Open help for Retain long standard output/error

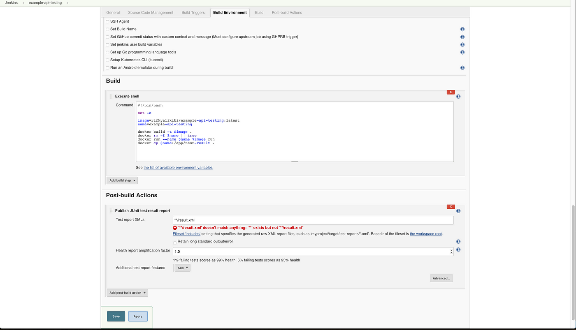(458, 242)
